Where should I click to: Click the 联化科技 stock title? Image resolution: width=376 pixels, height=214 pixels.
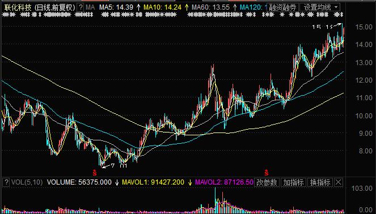click(x=18, y=7)
